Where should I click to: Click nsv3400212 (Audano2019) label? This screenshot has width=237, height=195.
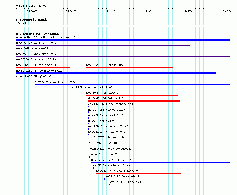[x=122, y=176]
